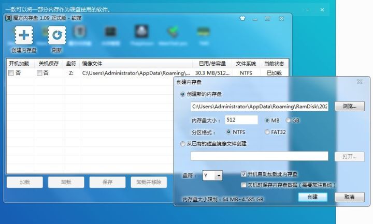Click the 创建 button
The width and height of the screenshot is (373, 224).
pyautogui.click(x=312, y=197)
